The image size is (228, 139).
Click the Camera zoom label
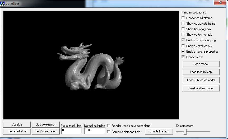184,126
